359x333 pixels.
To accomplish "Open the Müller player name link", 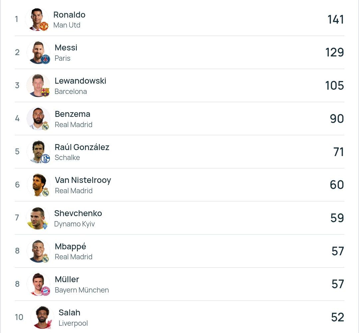I will [x=67, y=279].
